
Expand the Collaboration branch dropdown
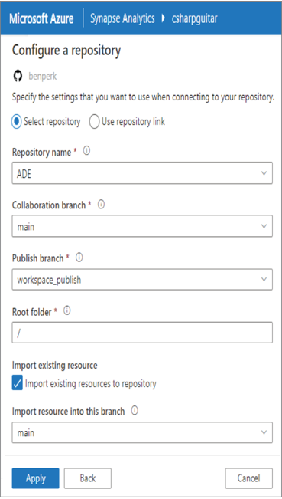142,226
